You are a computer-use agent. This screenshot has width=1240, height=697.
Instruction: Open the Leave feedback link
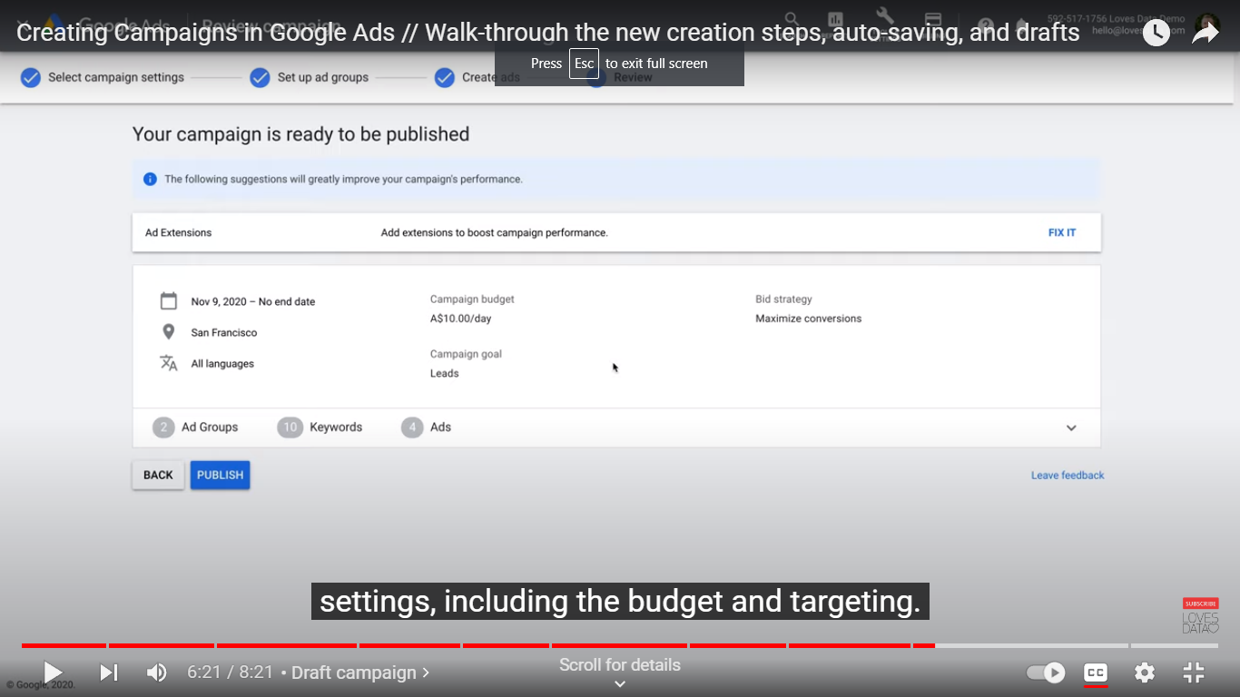coord(1068,476)
